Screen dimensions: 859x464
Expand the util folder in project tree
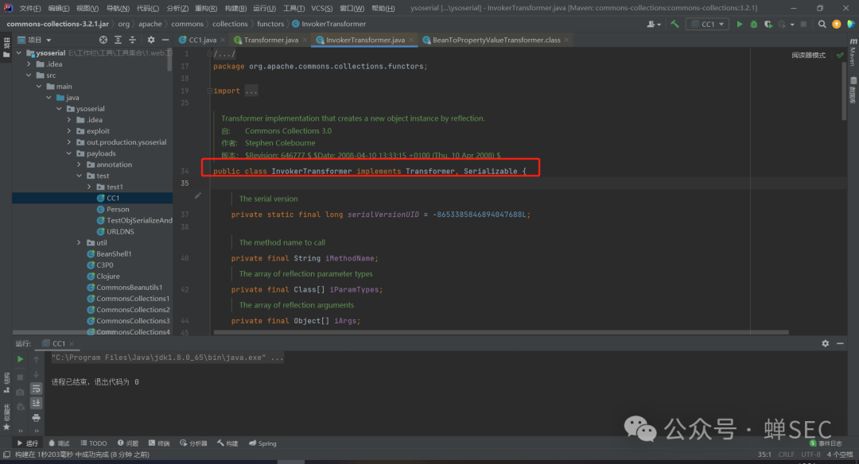[80, 243]
